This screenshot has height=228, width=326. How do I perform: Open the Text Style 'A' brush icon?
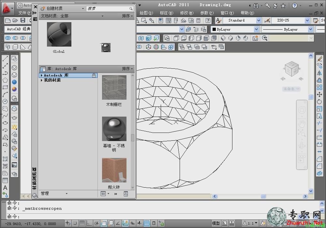tap(218, 20)
